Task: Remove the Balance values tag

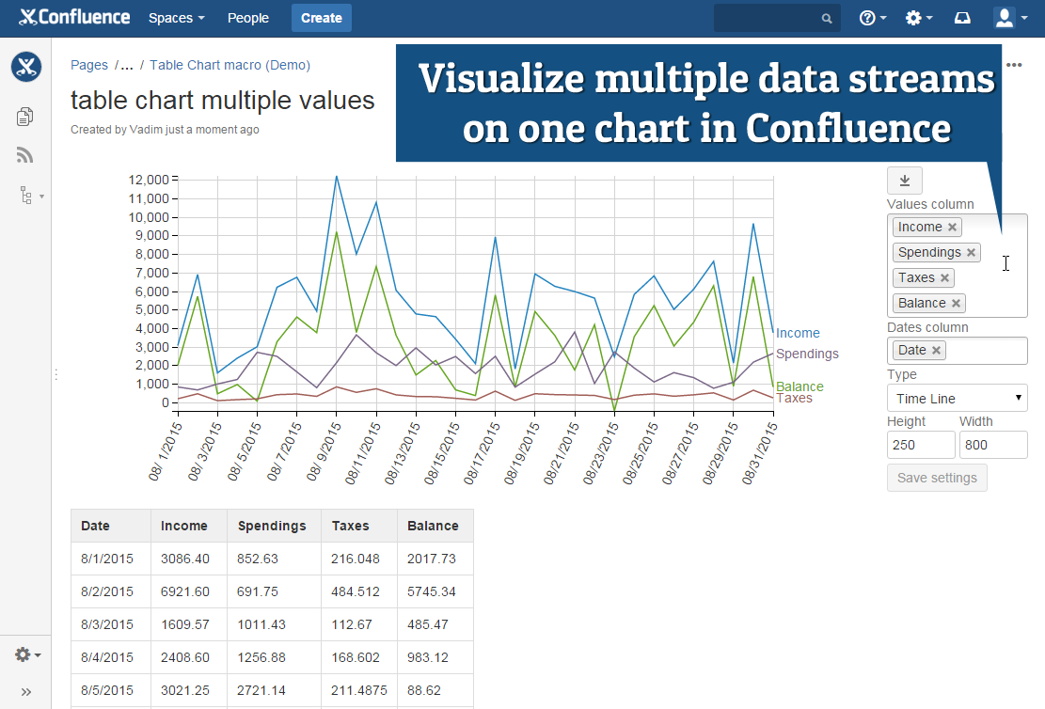Action: [x=958, y=303]
